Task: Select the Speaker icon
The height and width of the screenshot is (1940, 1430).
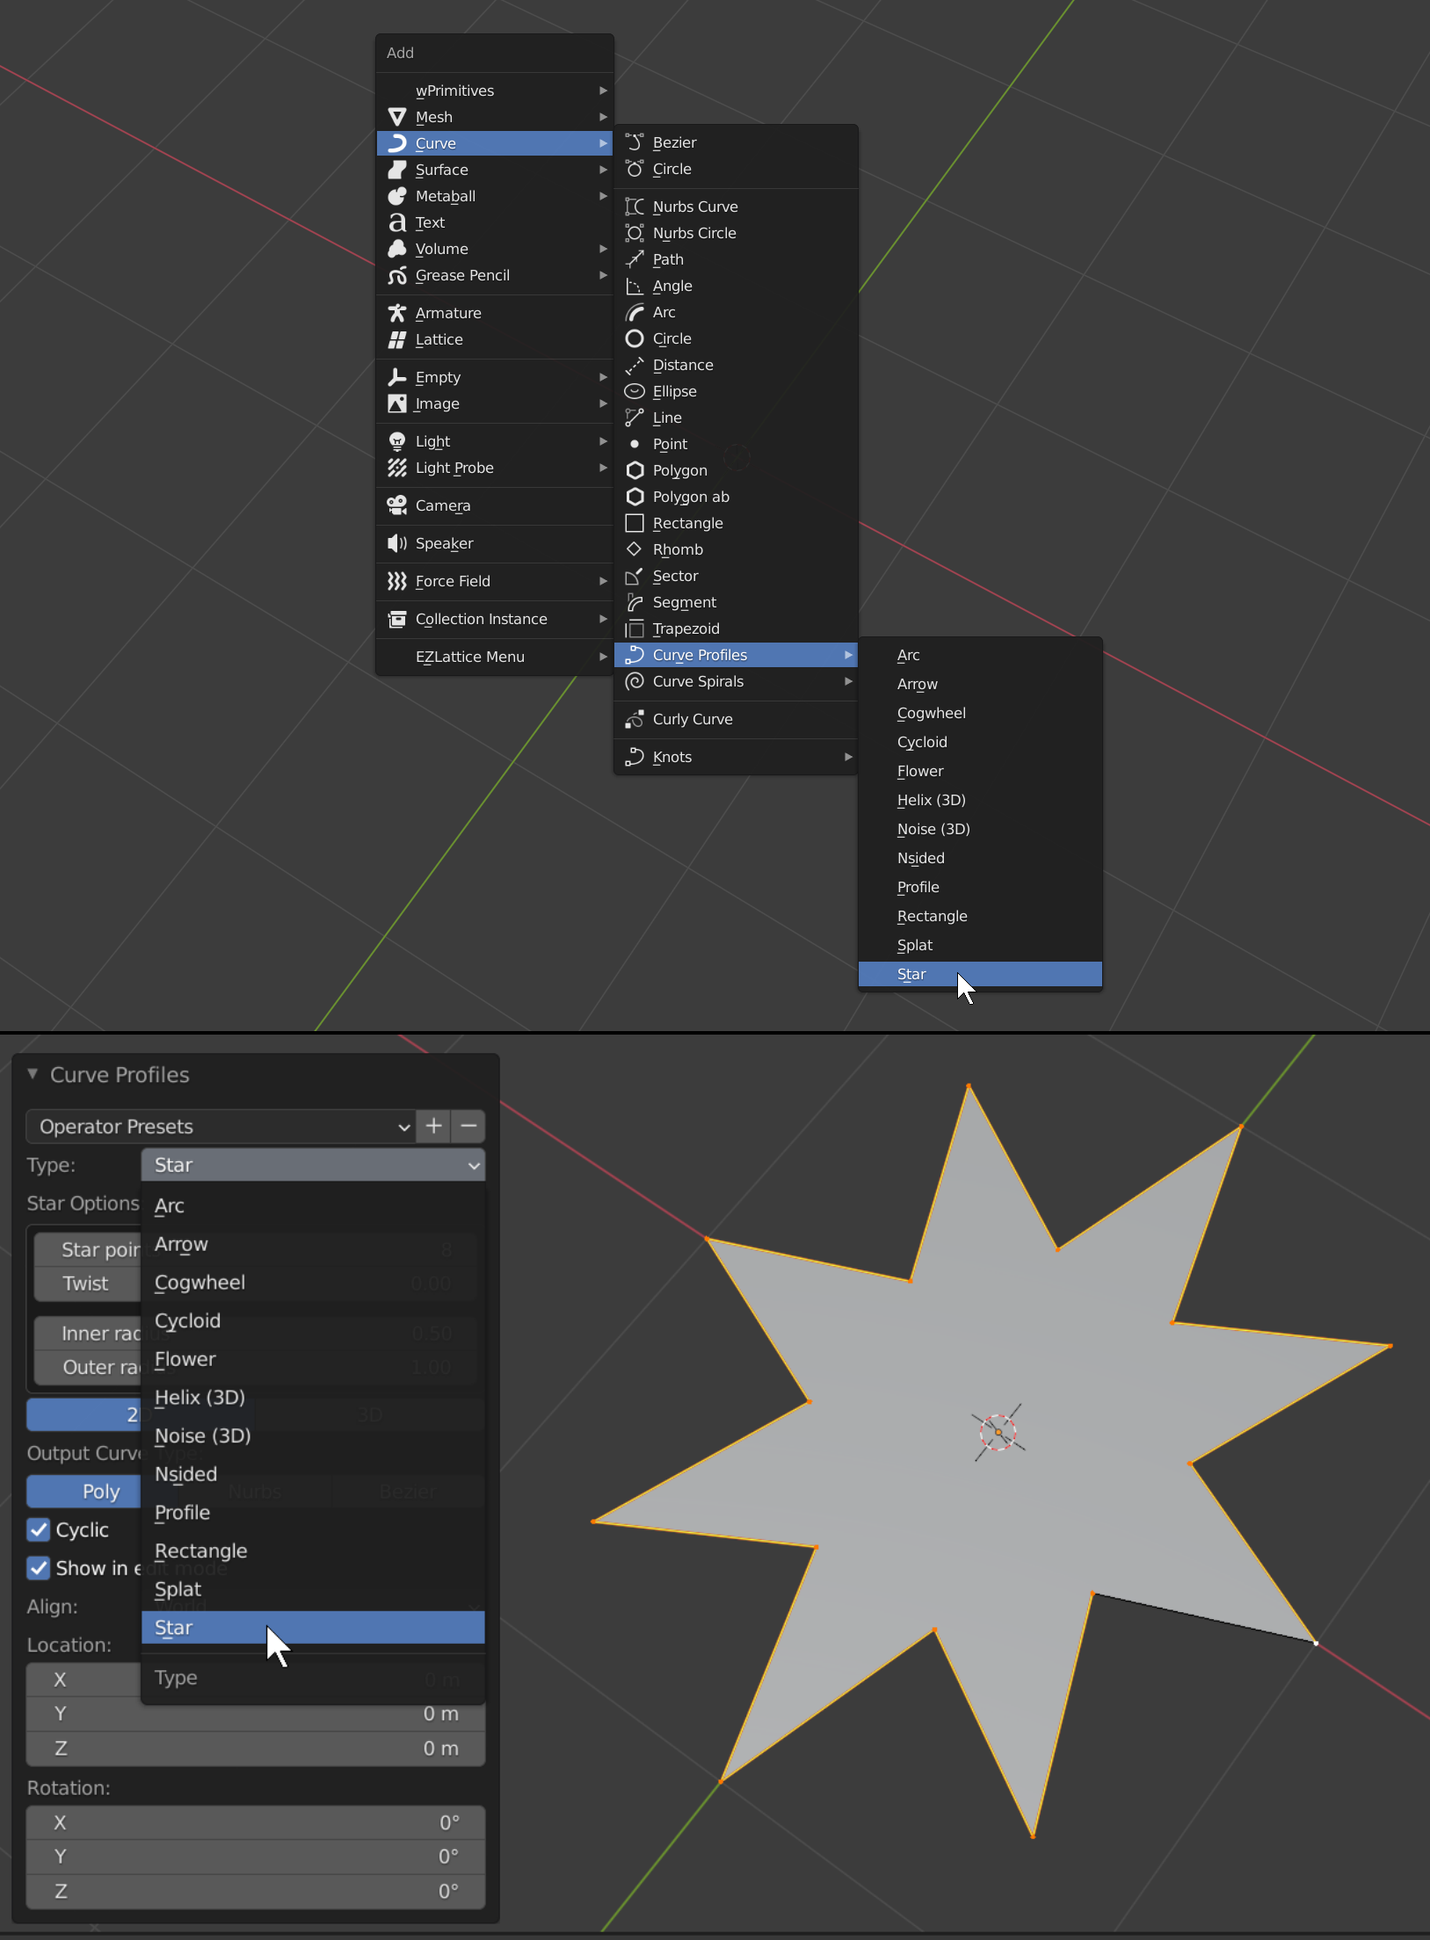Action: point(396,543)
